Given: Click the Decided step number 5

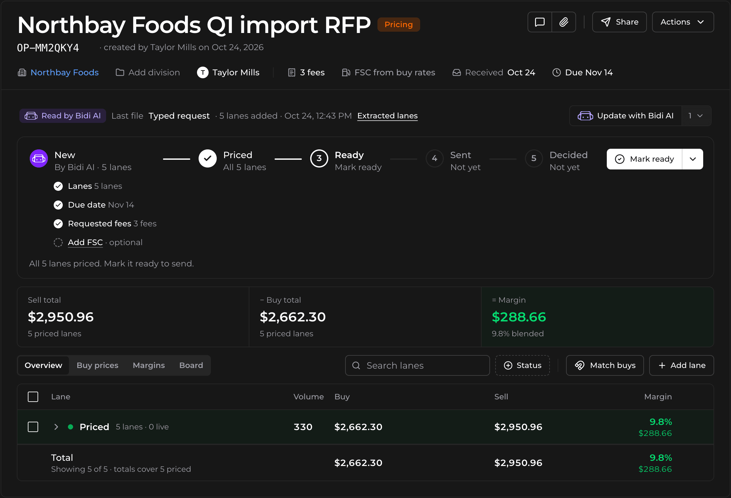Looking at the screenshot, I should click(x=534, y=158).
